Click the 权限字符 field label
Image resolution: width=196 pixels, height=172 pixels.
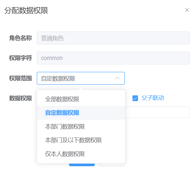click(x=21, y=58)
